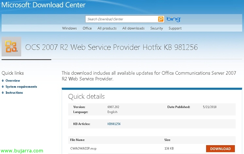
Task: Click the KB Articles label
Action: point(82,124)
